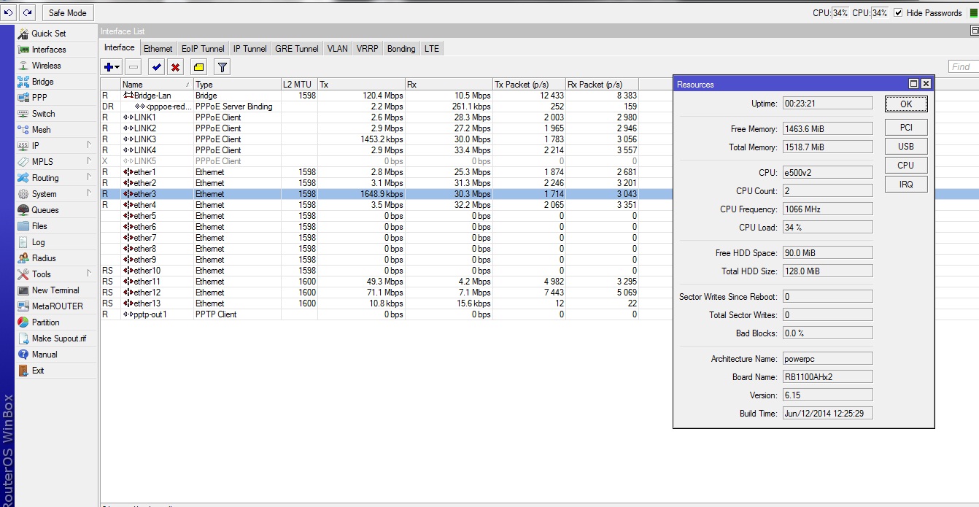979x507 pixels.
Task: Click the yellow Comment note icon
Action: click(x=198, y=67)
